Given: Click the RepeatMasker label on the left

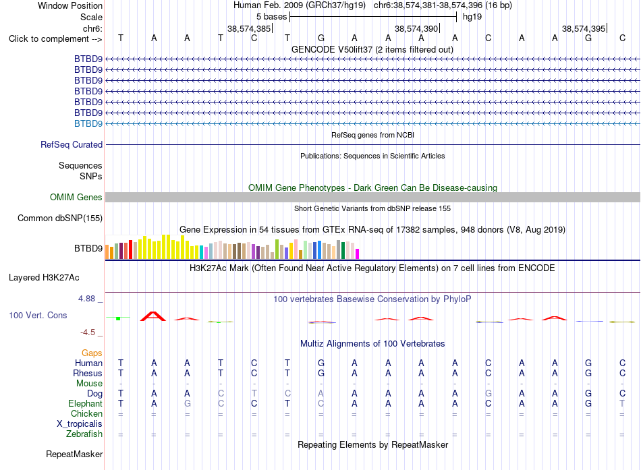Looking at the screenshot, I should point(74,454).
